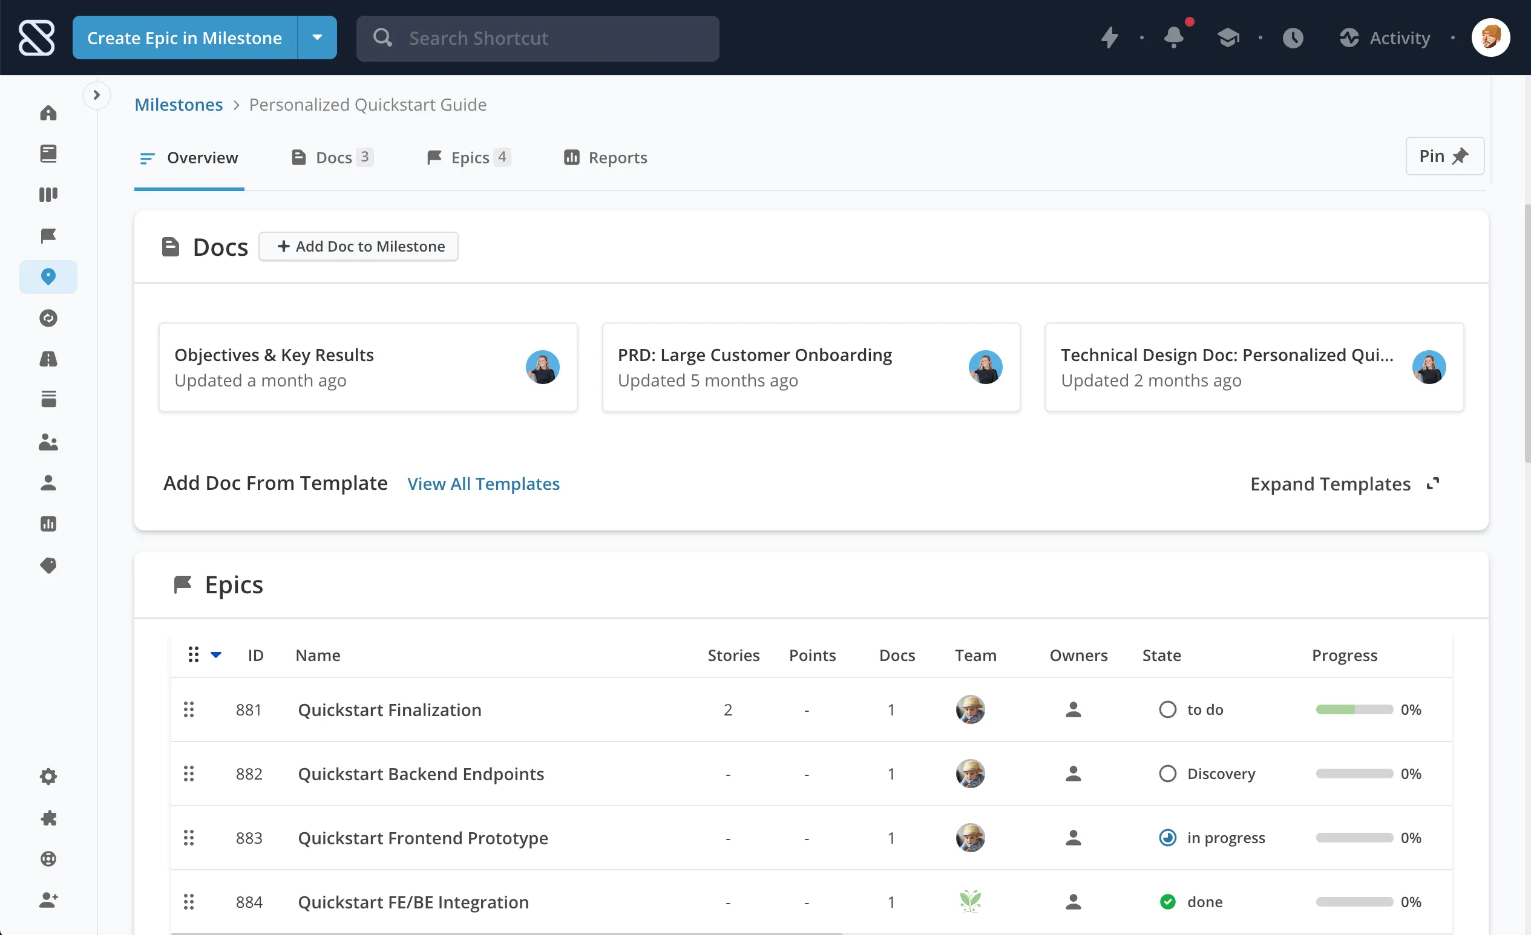The image size is (1531, 935).
Task: Switch to the Docs tab
Action: [332, 158]
